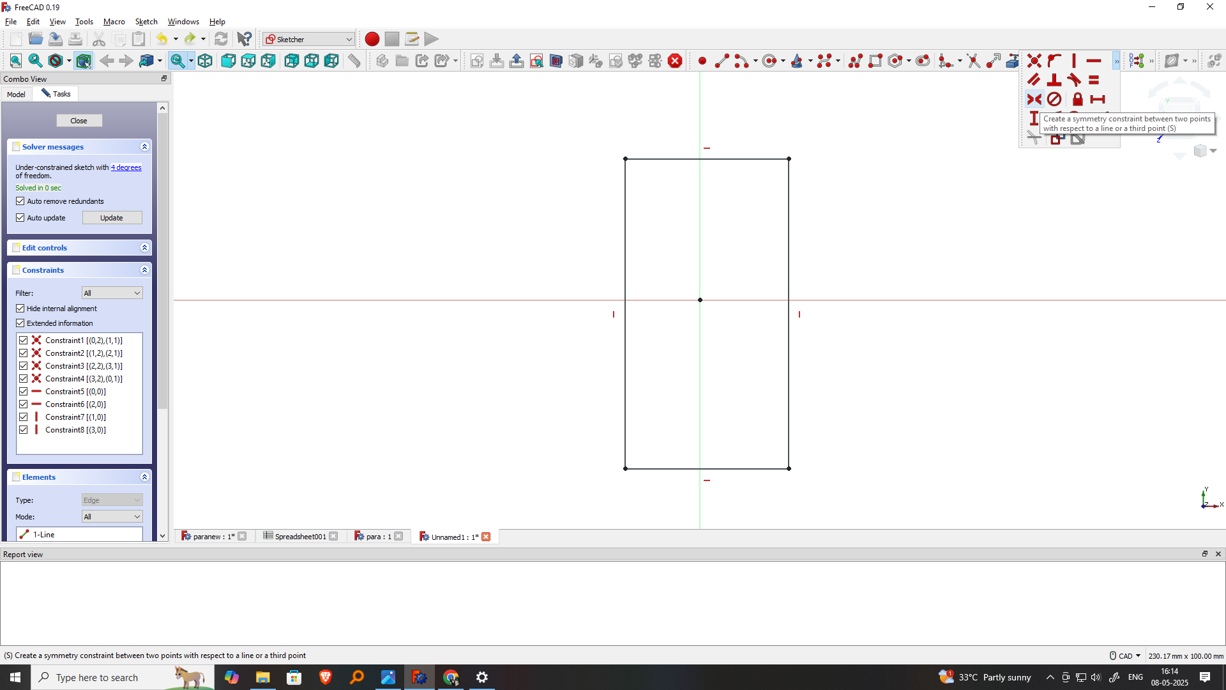Click the Update button
The height and width of the screenshot is (690, 1226).
coord(112,218)
